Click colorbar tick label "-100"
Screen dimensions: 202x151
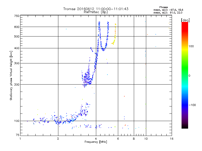coord(192,105)
